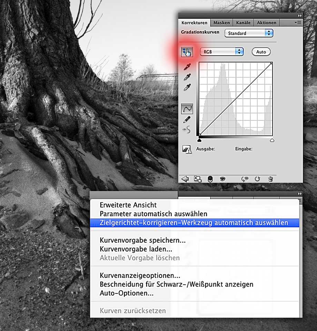
Task: Click the back arrow to adjustment list
Action: 185,179
